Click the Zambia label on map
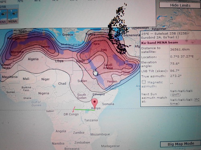This screenshot has height=150, width=201. [x=79, y=132]
